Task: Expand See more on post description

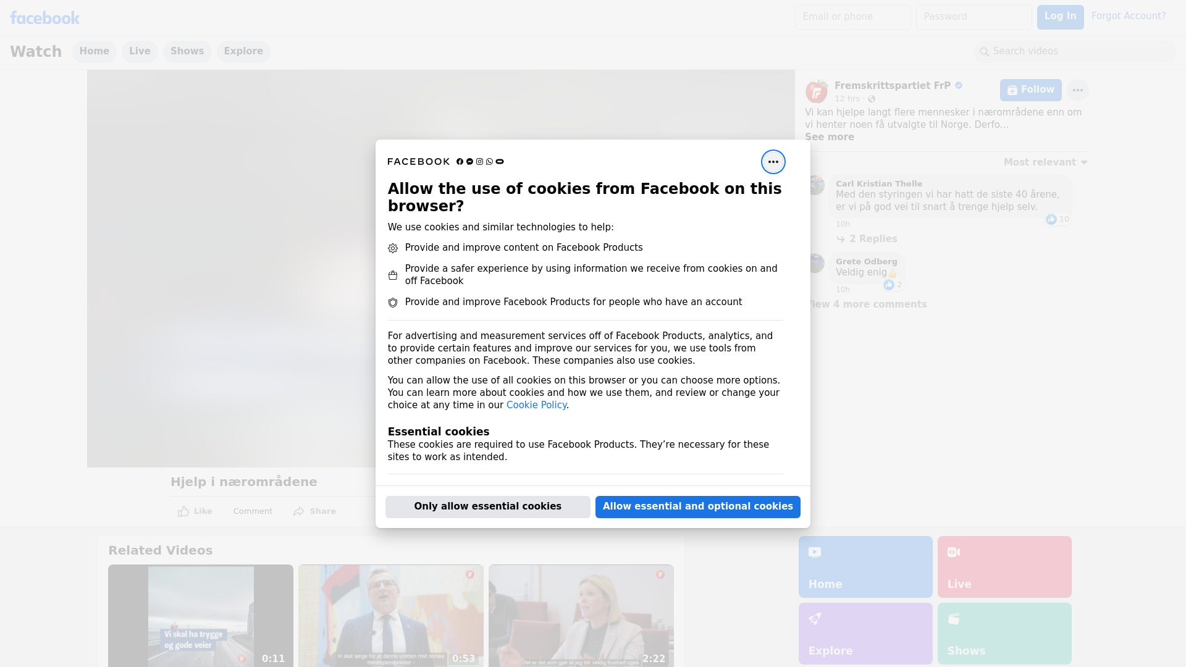Action: [829, 137]
